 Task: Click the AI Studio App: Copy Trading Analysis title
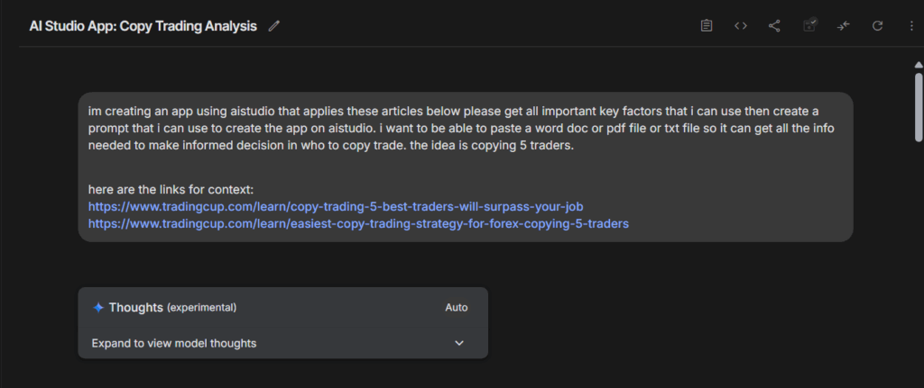click(x=143, y=26)
